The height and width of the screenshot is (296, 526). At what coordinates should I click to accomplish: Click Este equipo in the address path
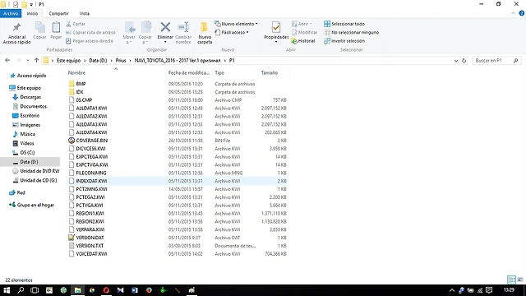tap(68, 60)
